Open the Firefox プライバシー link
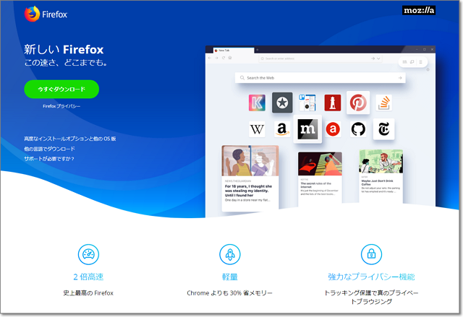The width and height of the screenshot is (463, 317). coord(61,106)
